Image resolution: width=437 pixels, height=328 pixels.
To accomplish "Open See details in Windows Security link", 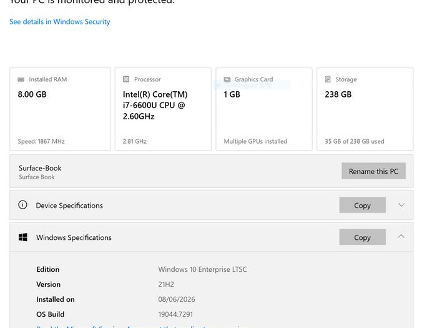I will pyautogui.click(x=60, y=22).
